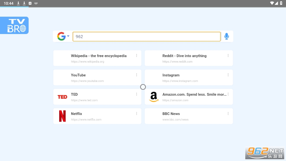This screenshot has height=161, width=286.
Task: Focus the search box containing 962
Action: click(x=147, y=36)
